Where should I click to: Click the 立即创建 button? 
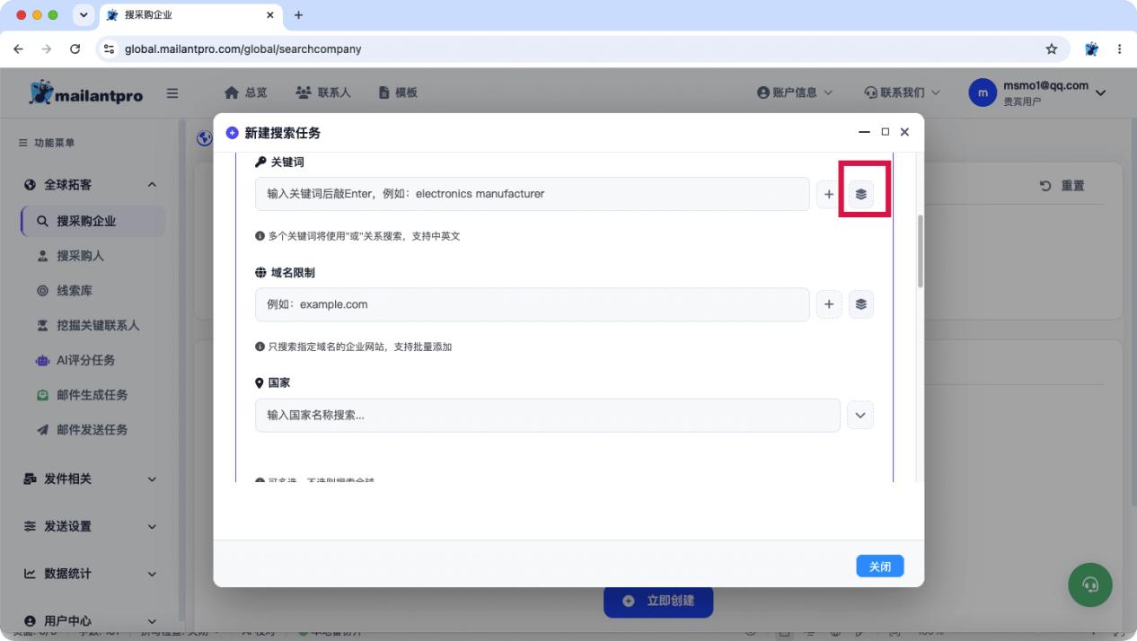click(x=658, y=601)
